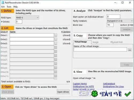Click the disabled Drive7 browse button
This screenshot has height=100, width=134.
point(56,60)
